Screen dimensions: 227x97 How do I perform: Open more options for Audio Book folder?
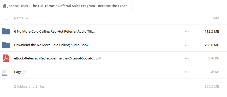(187, 45)
